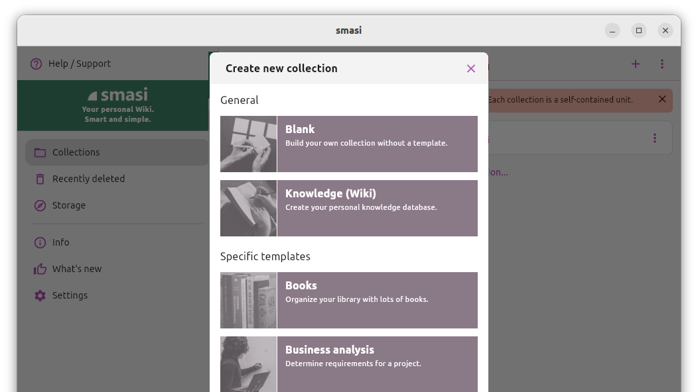Open the collection item's three-dot menu

click(x=654, y=138)
